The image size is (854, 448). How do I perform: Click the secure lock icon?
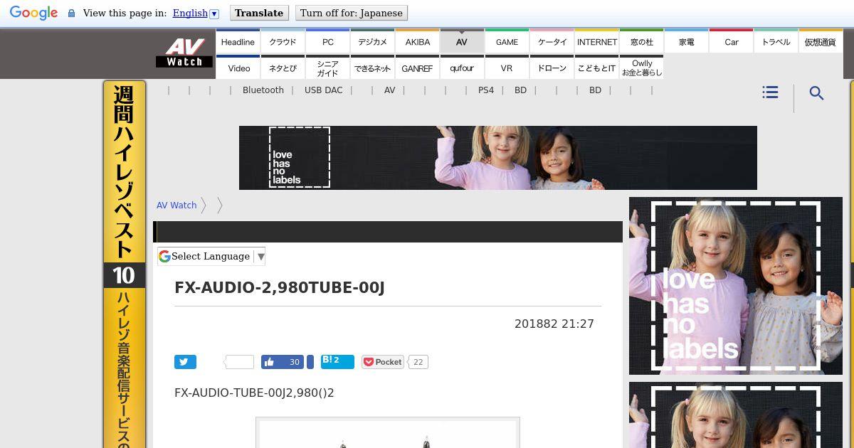[71, 14]
